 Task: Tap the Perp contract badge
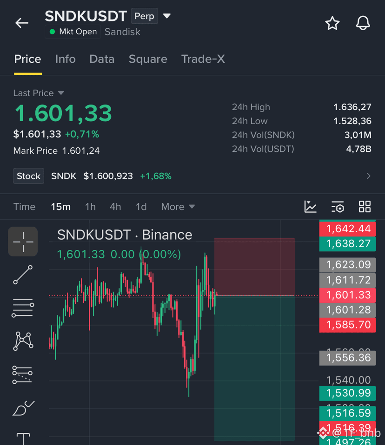coord(144,16)
